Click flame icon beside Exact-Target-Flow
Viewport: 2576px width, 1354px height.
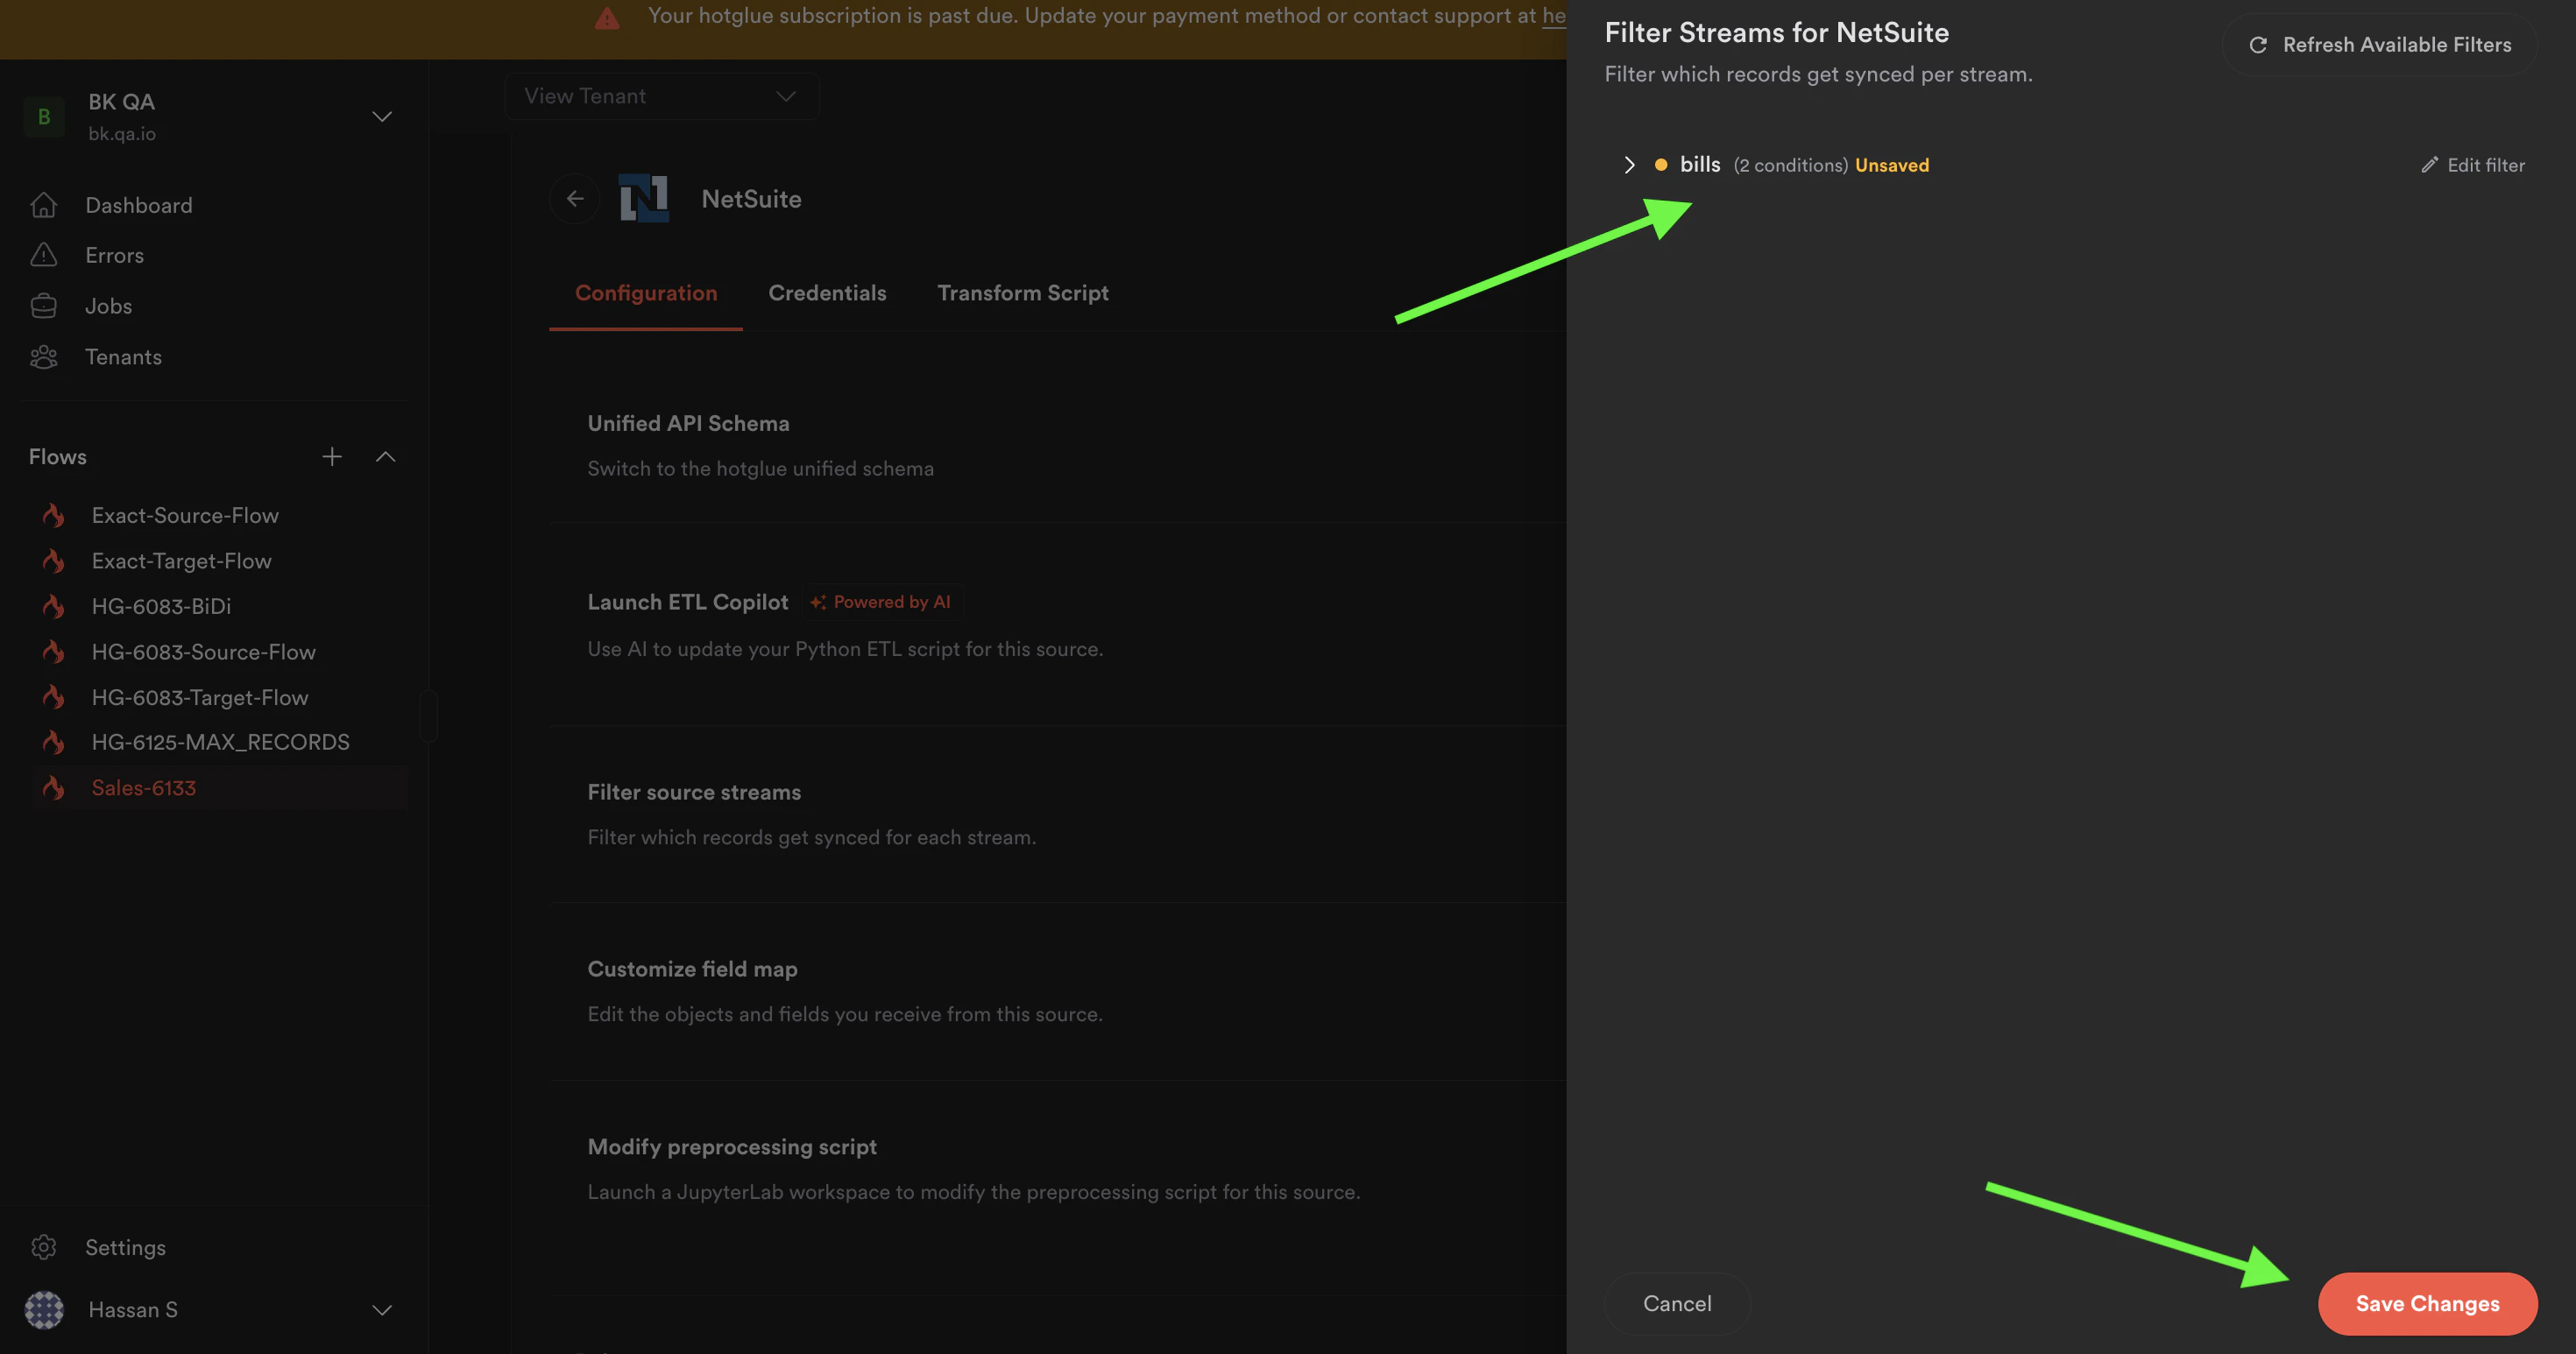point(53,561)
